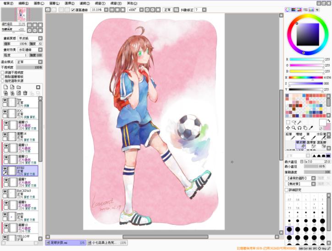Image resolution: width=332 pixels, height=251 pixels.
Task: Open max diameter multiplier x5.0 dropdown
Action: (x=302, y=162)
